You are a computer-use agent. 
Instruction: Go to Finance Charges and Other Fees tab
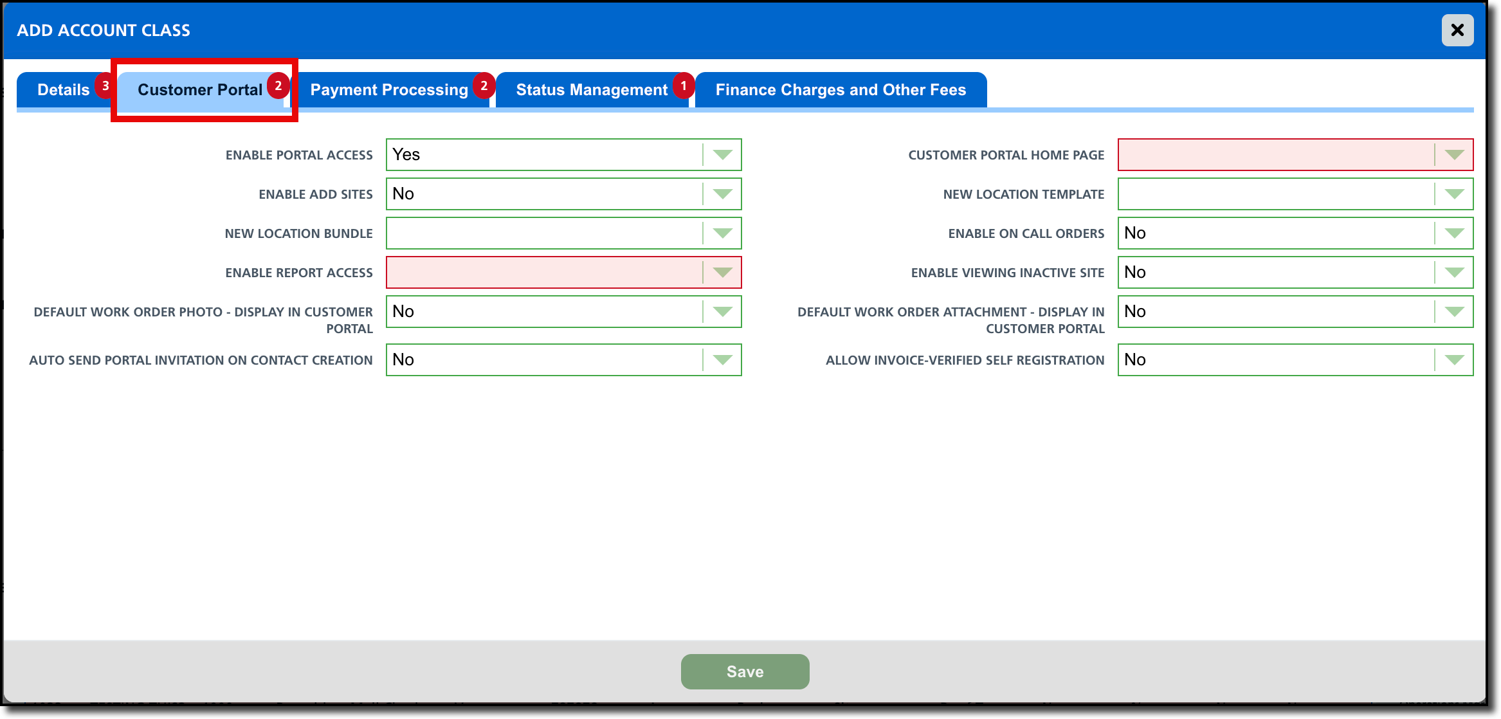(840, 90)
